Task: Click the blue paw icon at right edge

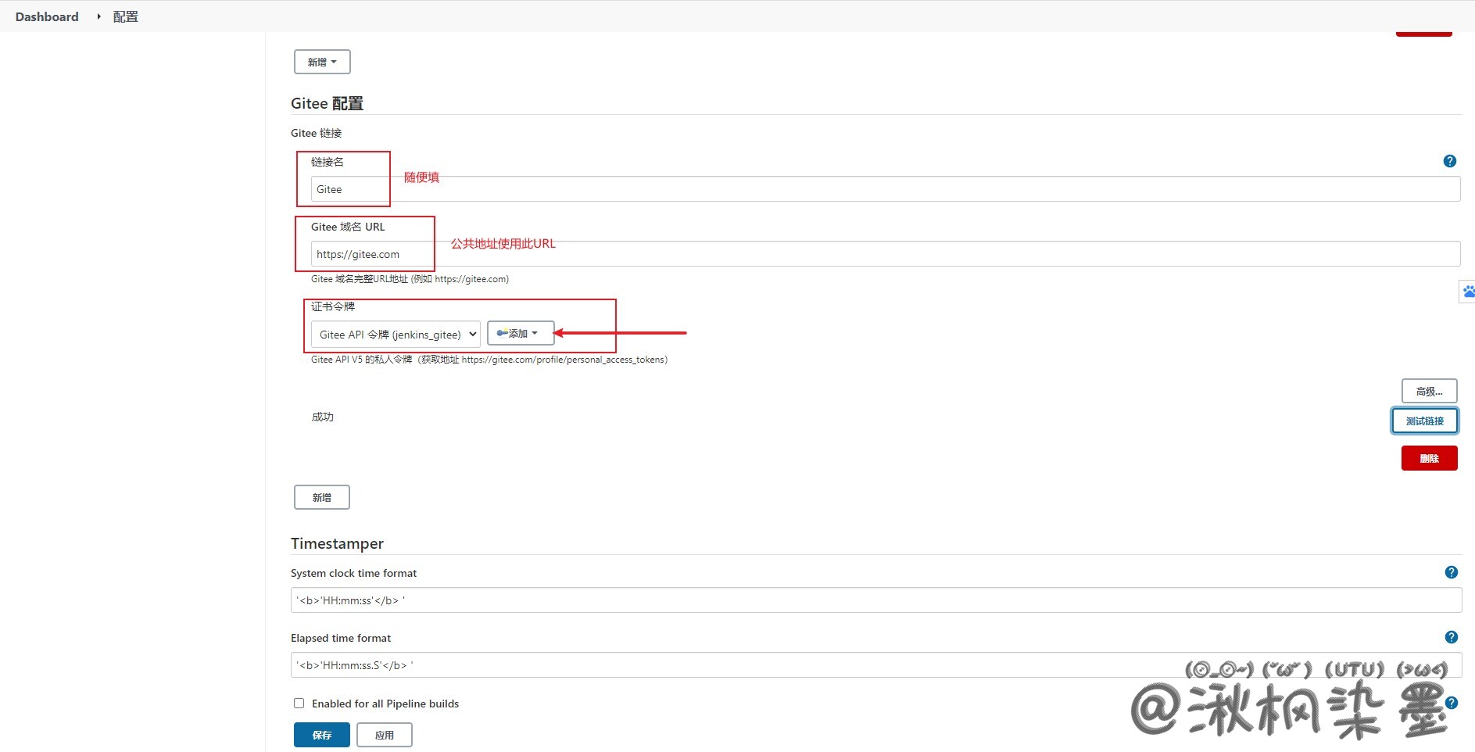Action: click(1467, 292)
